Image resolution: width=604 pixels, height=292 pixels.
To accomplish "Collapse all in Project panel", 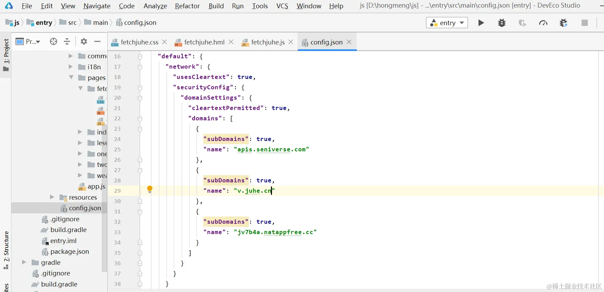I will click(x=67, y=41).
